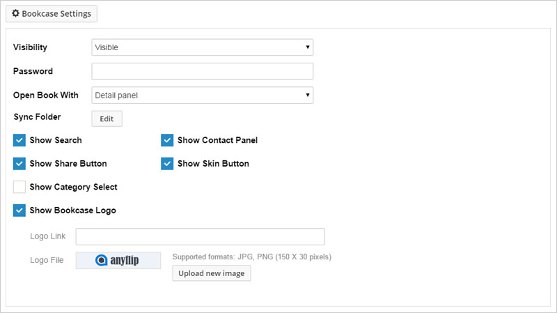557x313 pixels.
Task: Click the Visibility field label
Action: pyautogui.click(x=30, y=47)
